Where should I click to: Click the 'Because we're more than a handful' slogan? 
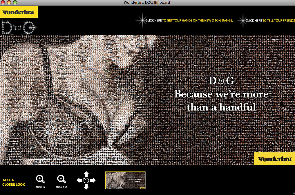click(x=221, y=100)
